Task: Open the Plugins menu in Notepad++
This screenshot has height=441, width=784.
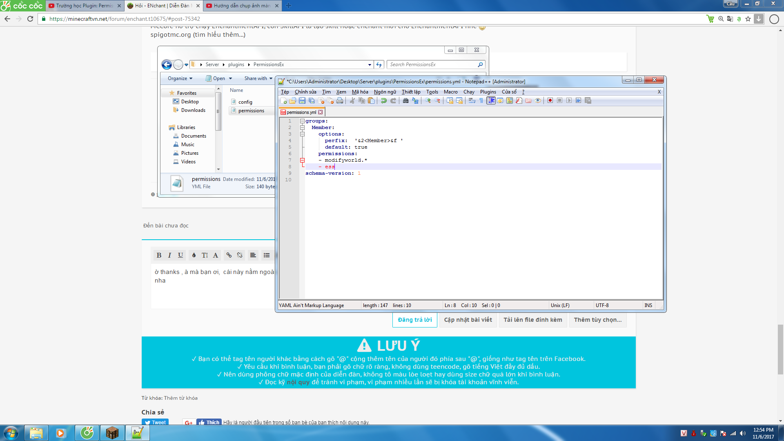Action: tap(488, 92)
